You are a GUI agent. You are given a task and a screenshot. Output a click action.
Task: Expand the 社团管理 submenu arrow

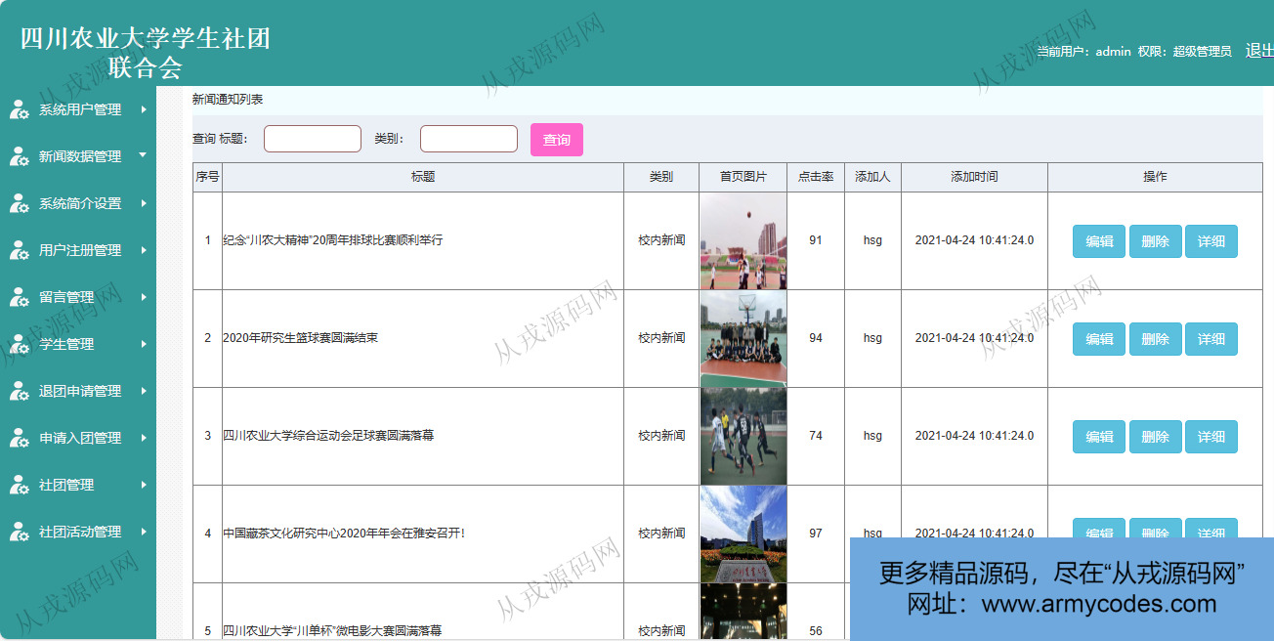click(x=144, y=485)
